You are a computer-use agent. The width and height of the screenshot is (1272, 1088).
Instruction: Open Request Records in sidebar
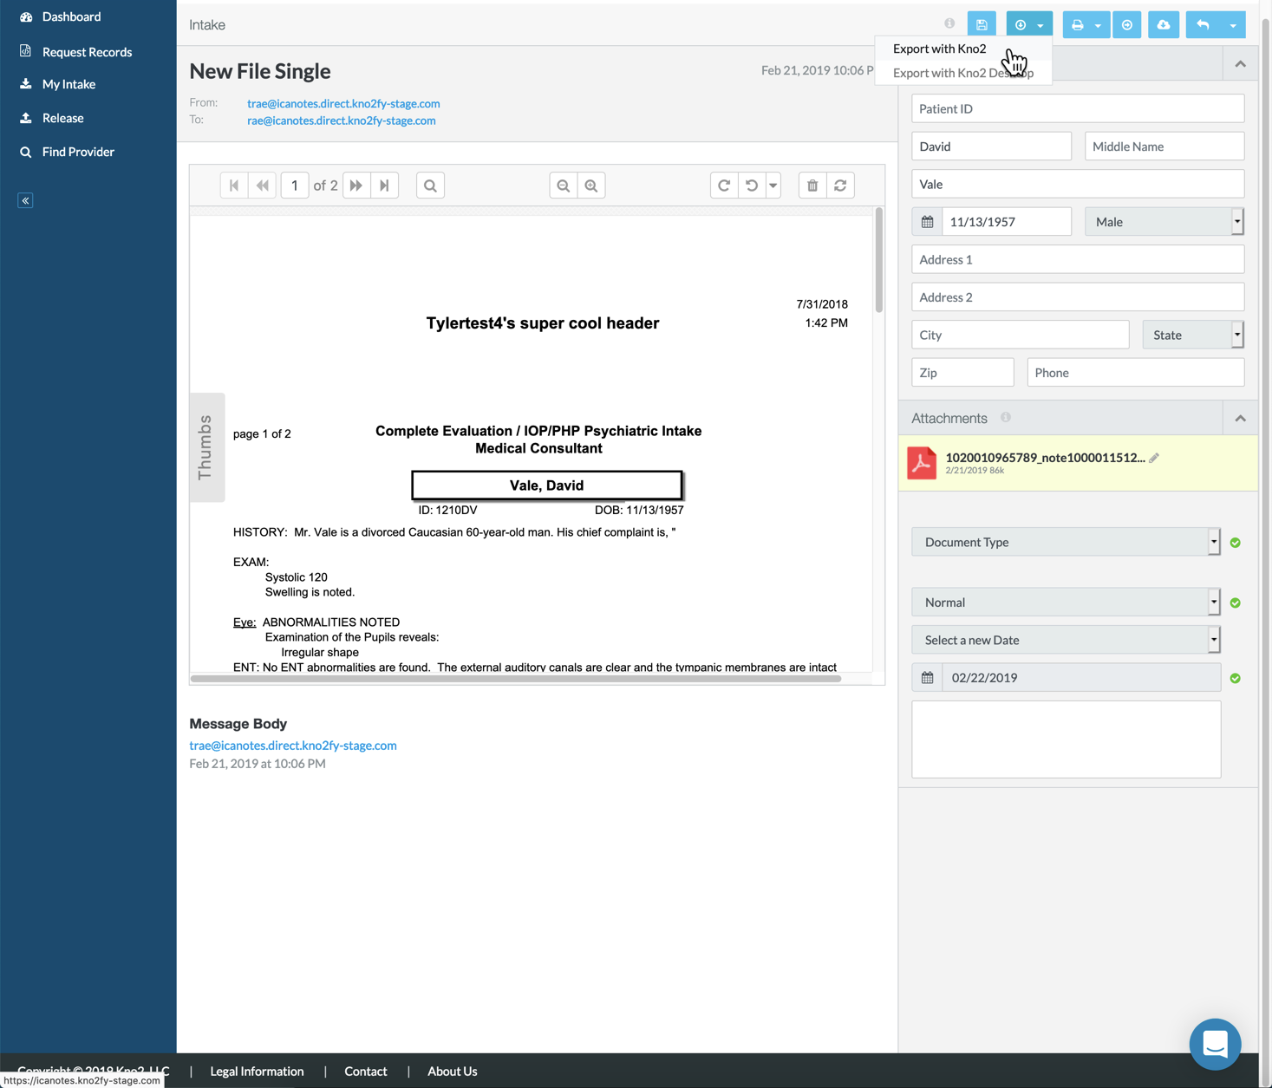[x=87, y=52]
